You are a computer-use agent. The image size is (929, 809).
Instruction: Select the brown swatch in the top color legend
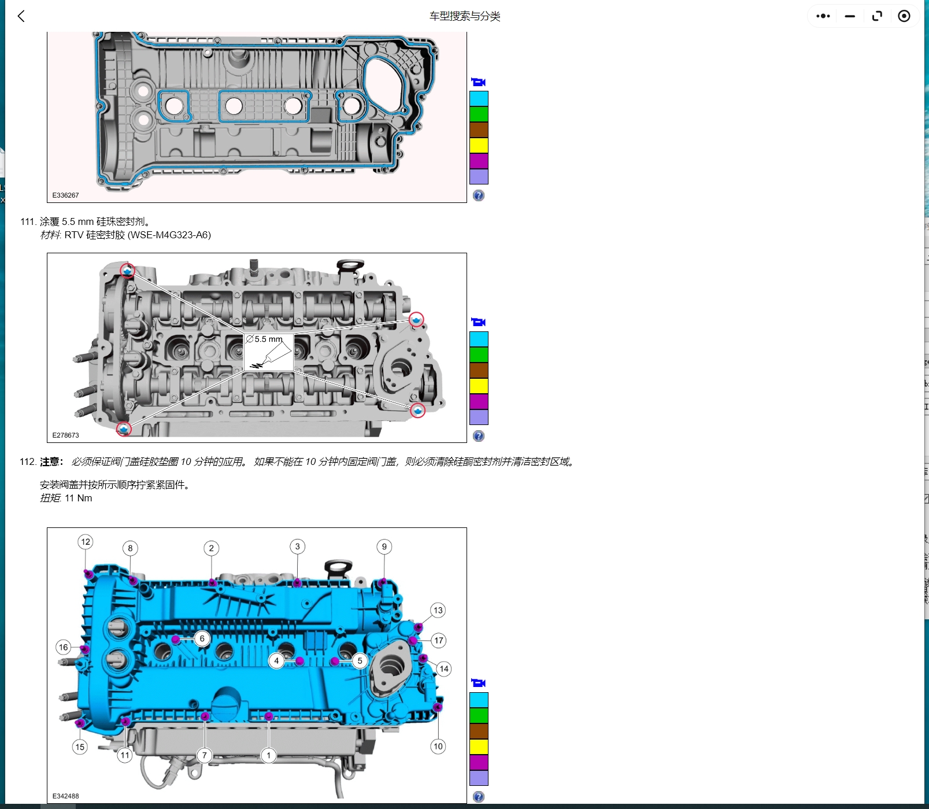[479, 130]
